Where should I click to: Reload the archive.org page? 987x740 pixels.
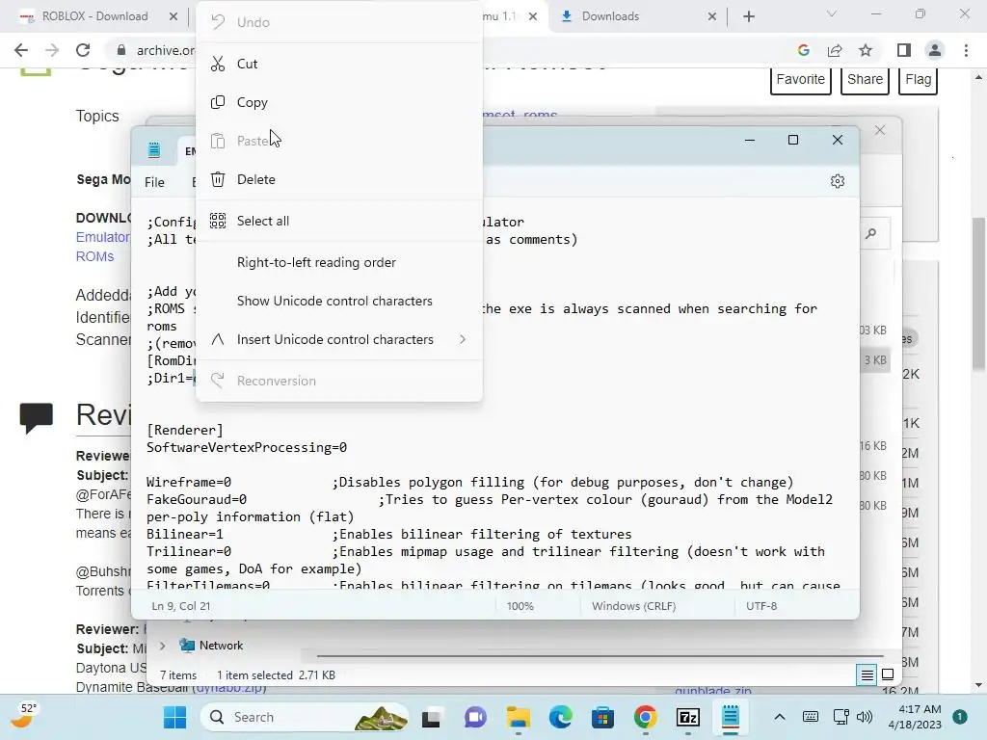(83, 50)
